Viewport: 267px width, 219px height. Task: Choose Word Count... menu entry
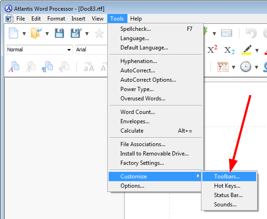[156, 112]
